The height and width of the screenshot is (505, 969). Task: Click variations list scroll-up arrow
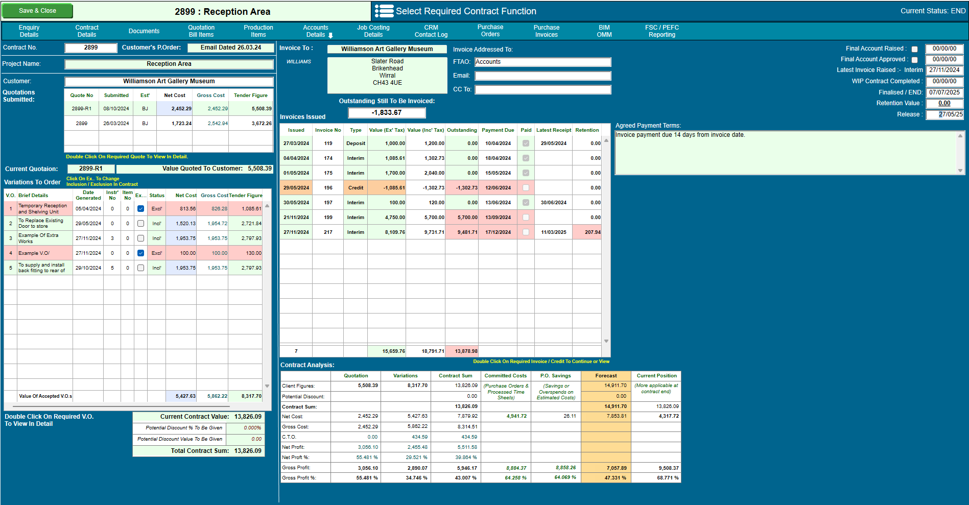click(267, 206)
